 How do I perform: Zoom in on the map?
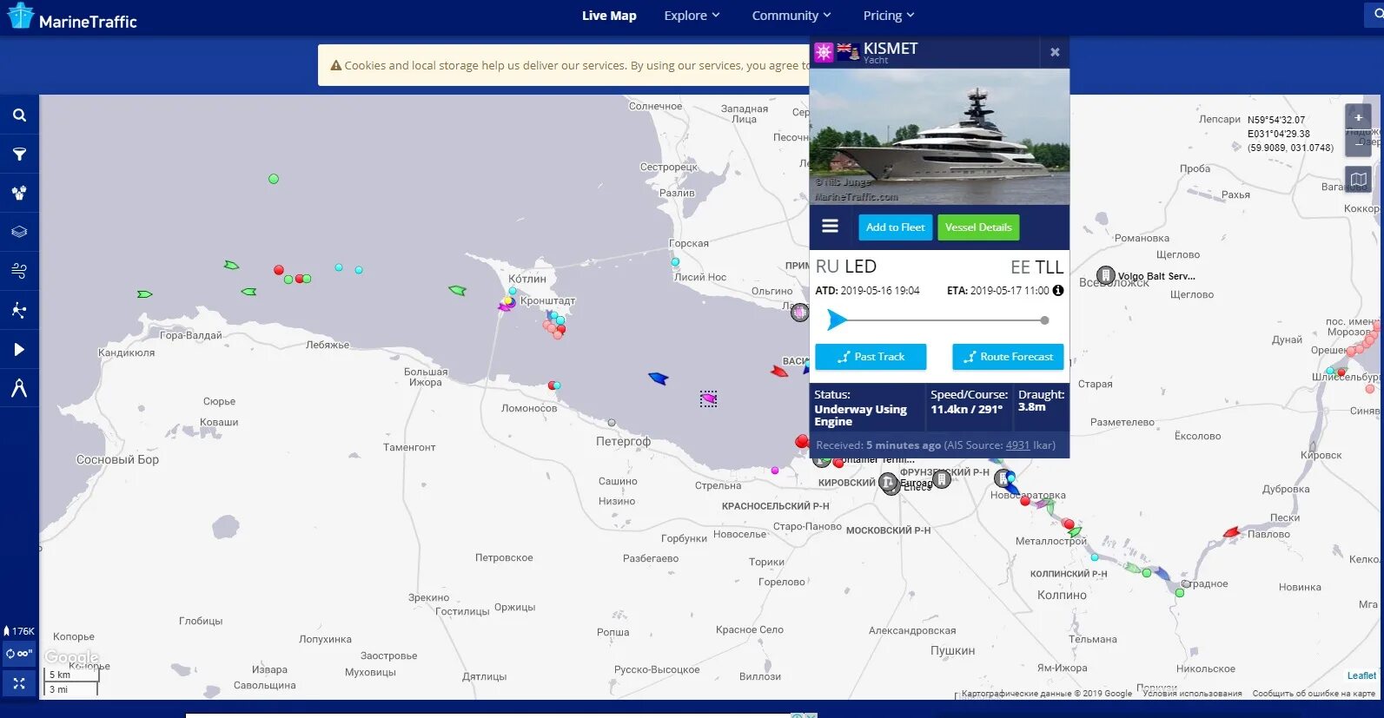point(1358,117)
